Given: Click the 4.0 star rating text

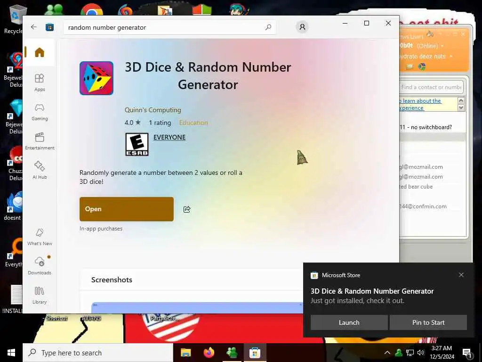Looking at the screenshot, I should click(x=132, y=123).
